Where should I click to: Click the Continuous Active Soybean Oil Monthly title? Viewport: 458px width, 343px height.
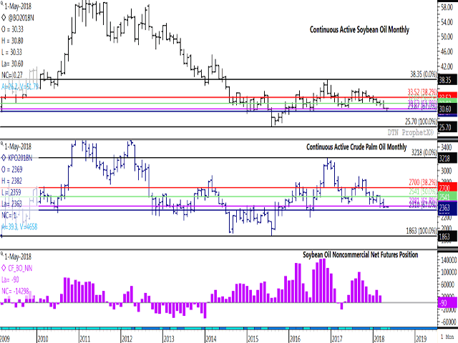coord(359,29)
